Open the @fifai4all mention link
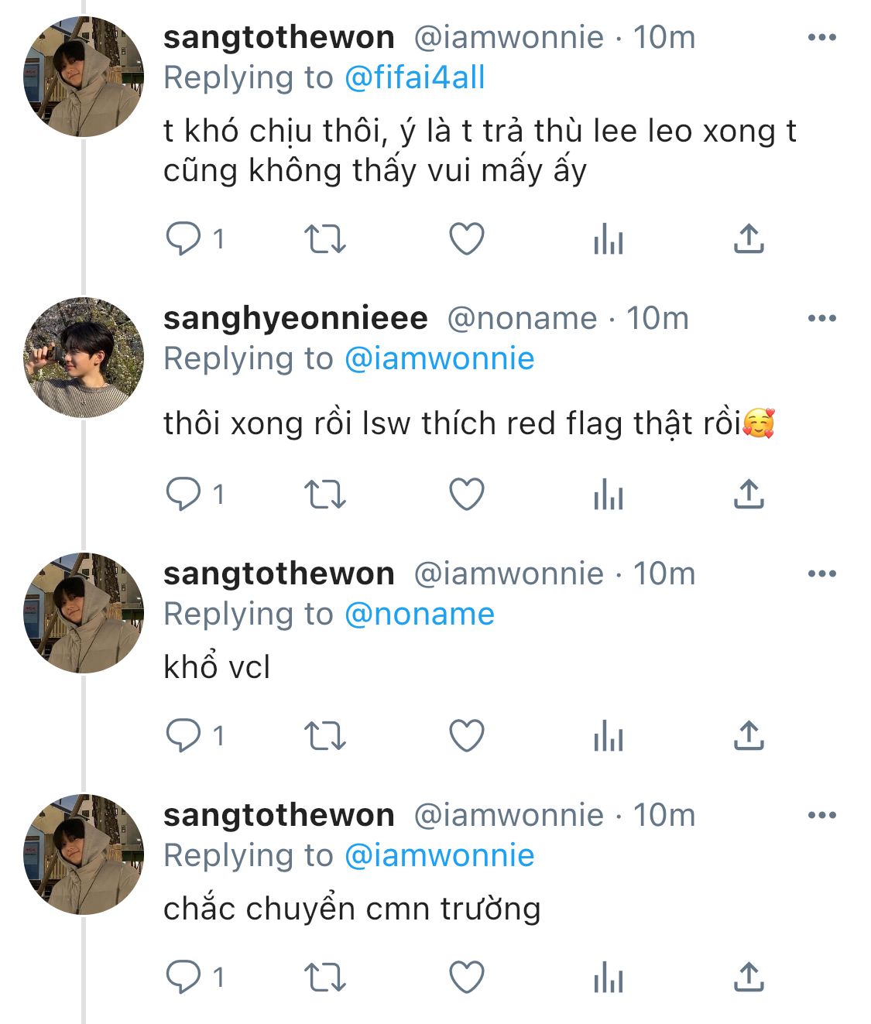The height and width of the screenshot is (1024, 871). (414, 77)
